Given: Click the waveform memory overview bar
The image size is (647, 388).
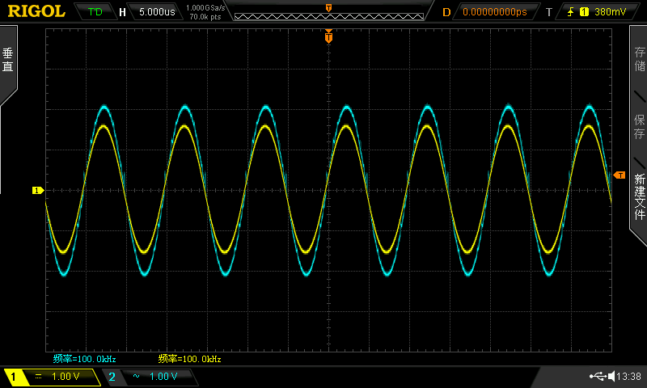Looking at the screenshot, I should click(328, 12).
